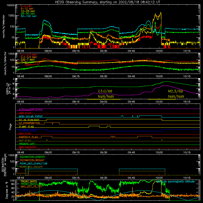Select the X class tick on GOES panel
The height and width of the screenshot is (203, 203).
click(x=14, y=79)
